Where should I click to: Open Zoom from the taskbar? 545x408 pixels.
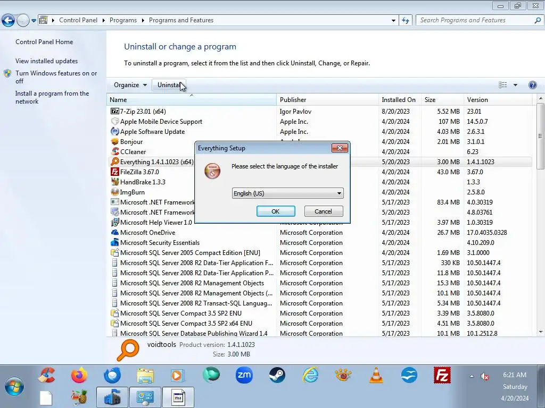(244, 375)
